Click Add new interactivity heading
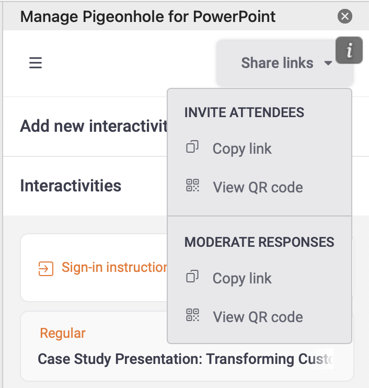 tap(94, 126)
